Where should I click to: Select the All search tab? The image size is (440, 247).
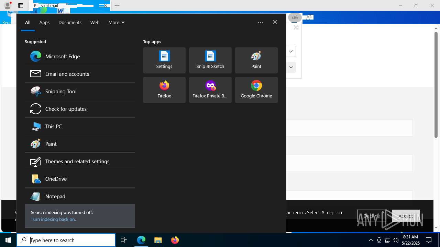point(28,22)
